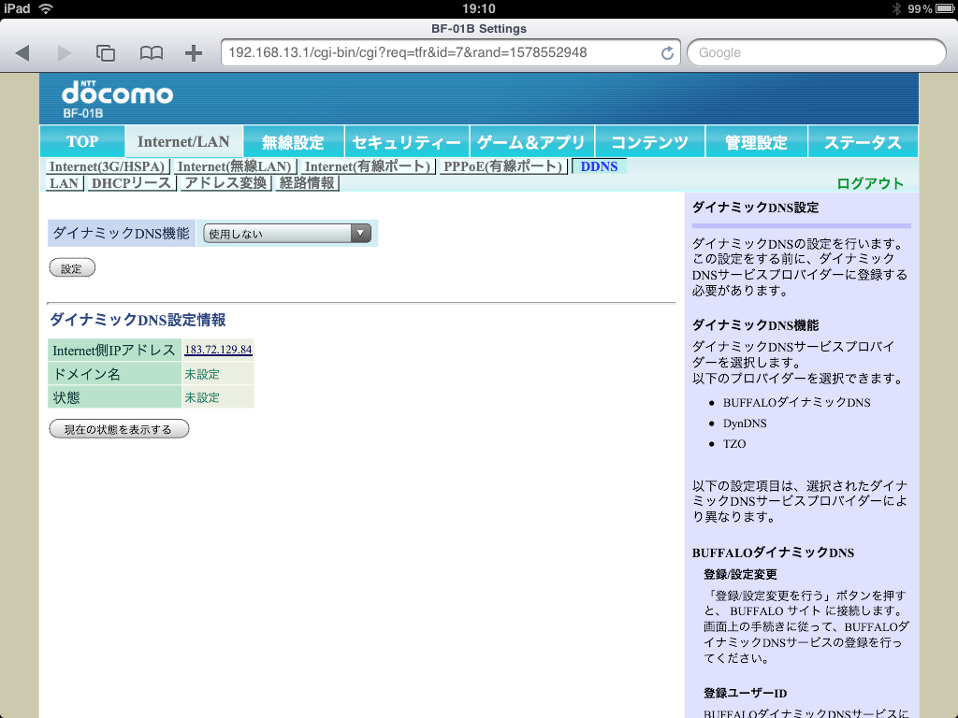Click the ドメイン名 未設定 value
Image resolution: width=958 pixels, height=718 pixels.
(x=202, y=374)
